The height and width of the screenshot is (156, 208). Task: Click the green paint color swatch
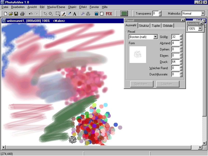pos(124,14)
